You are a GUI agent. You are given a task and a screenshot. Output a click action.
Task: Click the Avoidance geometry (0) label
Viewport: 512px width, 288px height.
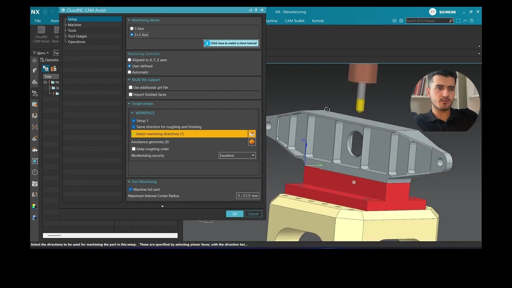pyautogui.click(x=150, y=142)
